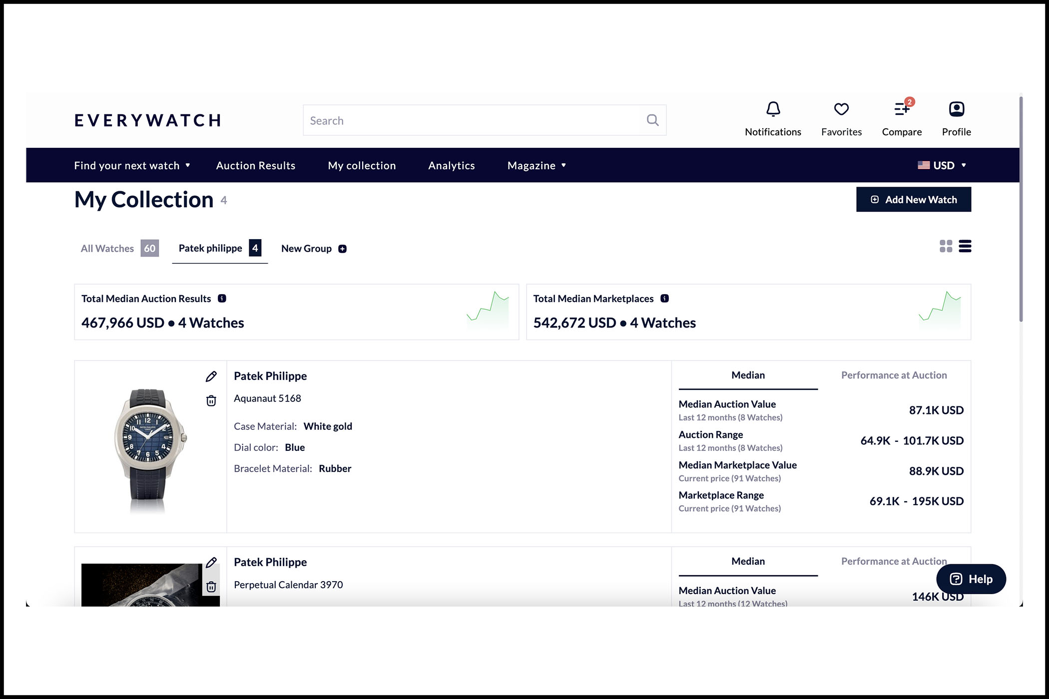Open the USD currency selector

pos(942,166)
